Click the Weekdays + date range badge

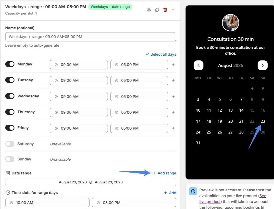(110, 7)
